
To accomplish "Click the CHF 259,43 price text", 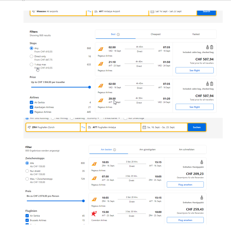I will click(x=195, y=209).
